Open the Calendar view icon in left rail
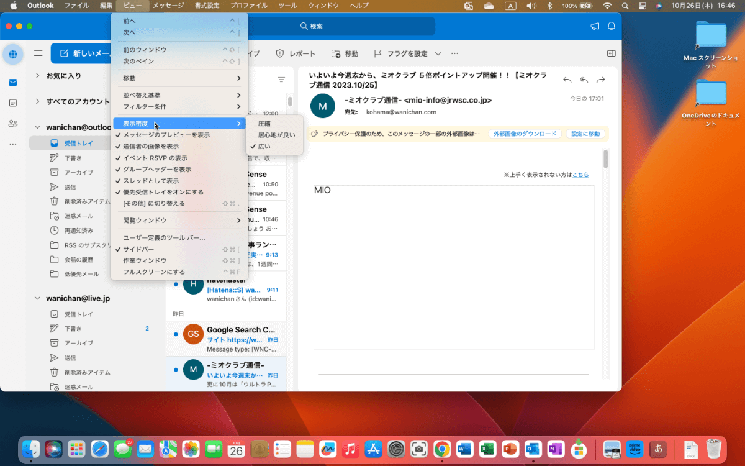This screenshot has width=745, height=466. (x=13, y=103)
